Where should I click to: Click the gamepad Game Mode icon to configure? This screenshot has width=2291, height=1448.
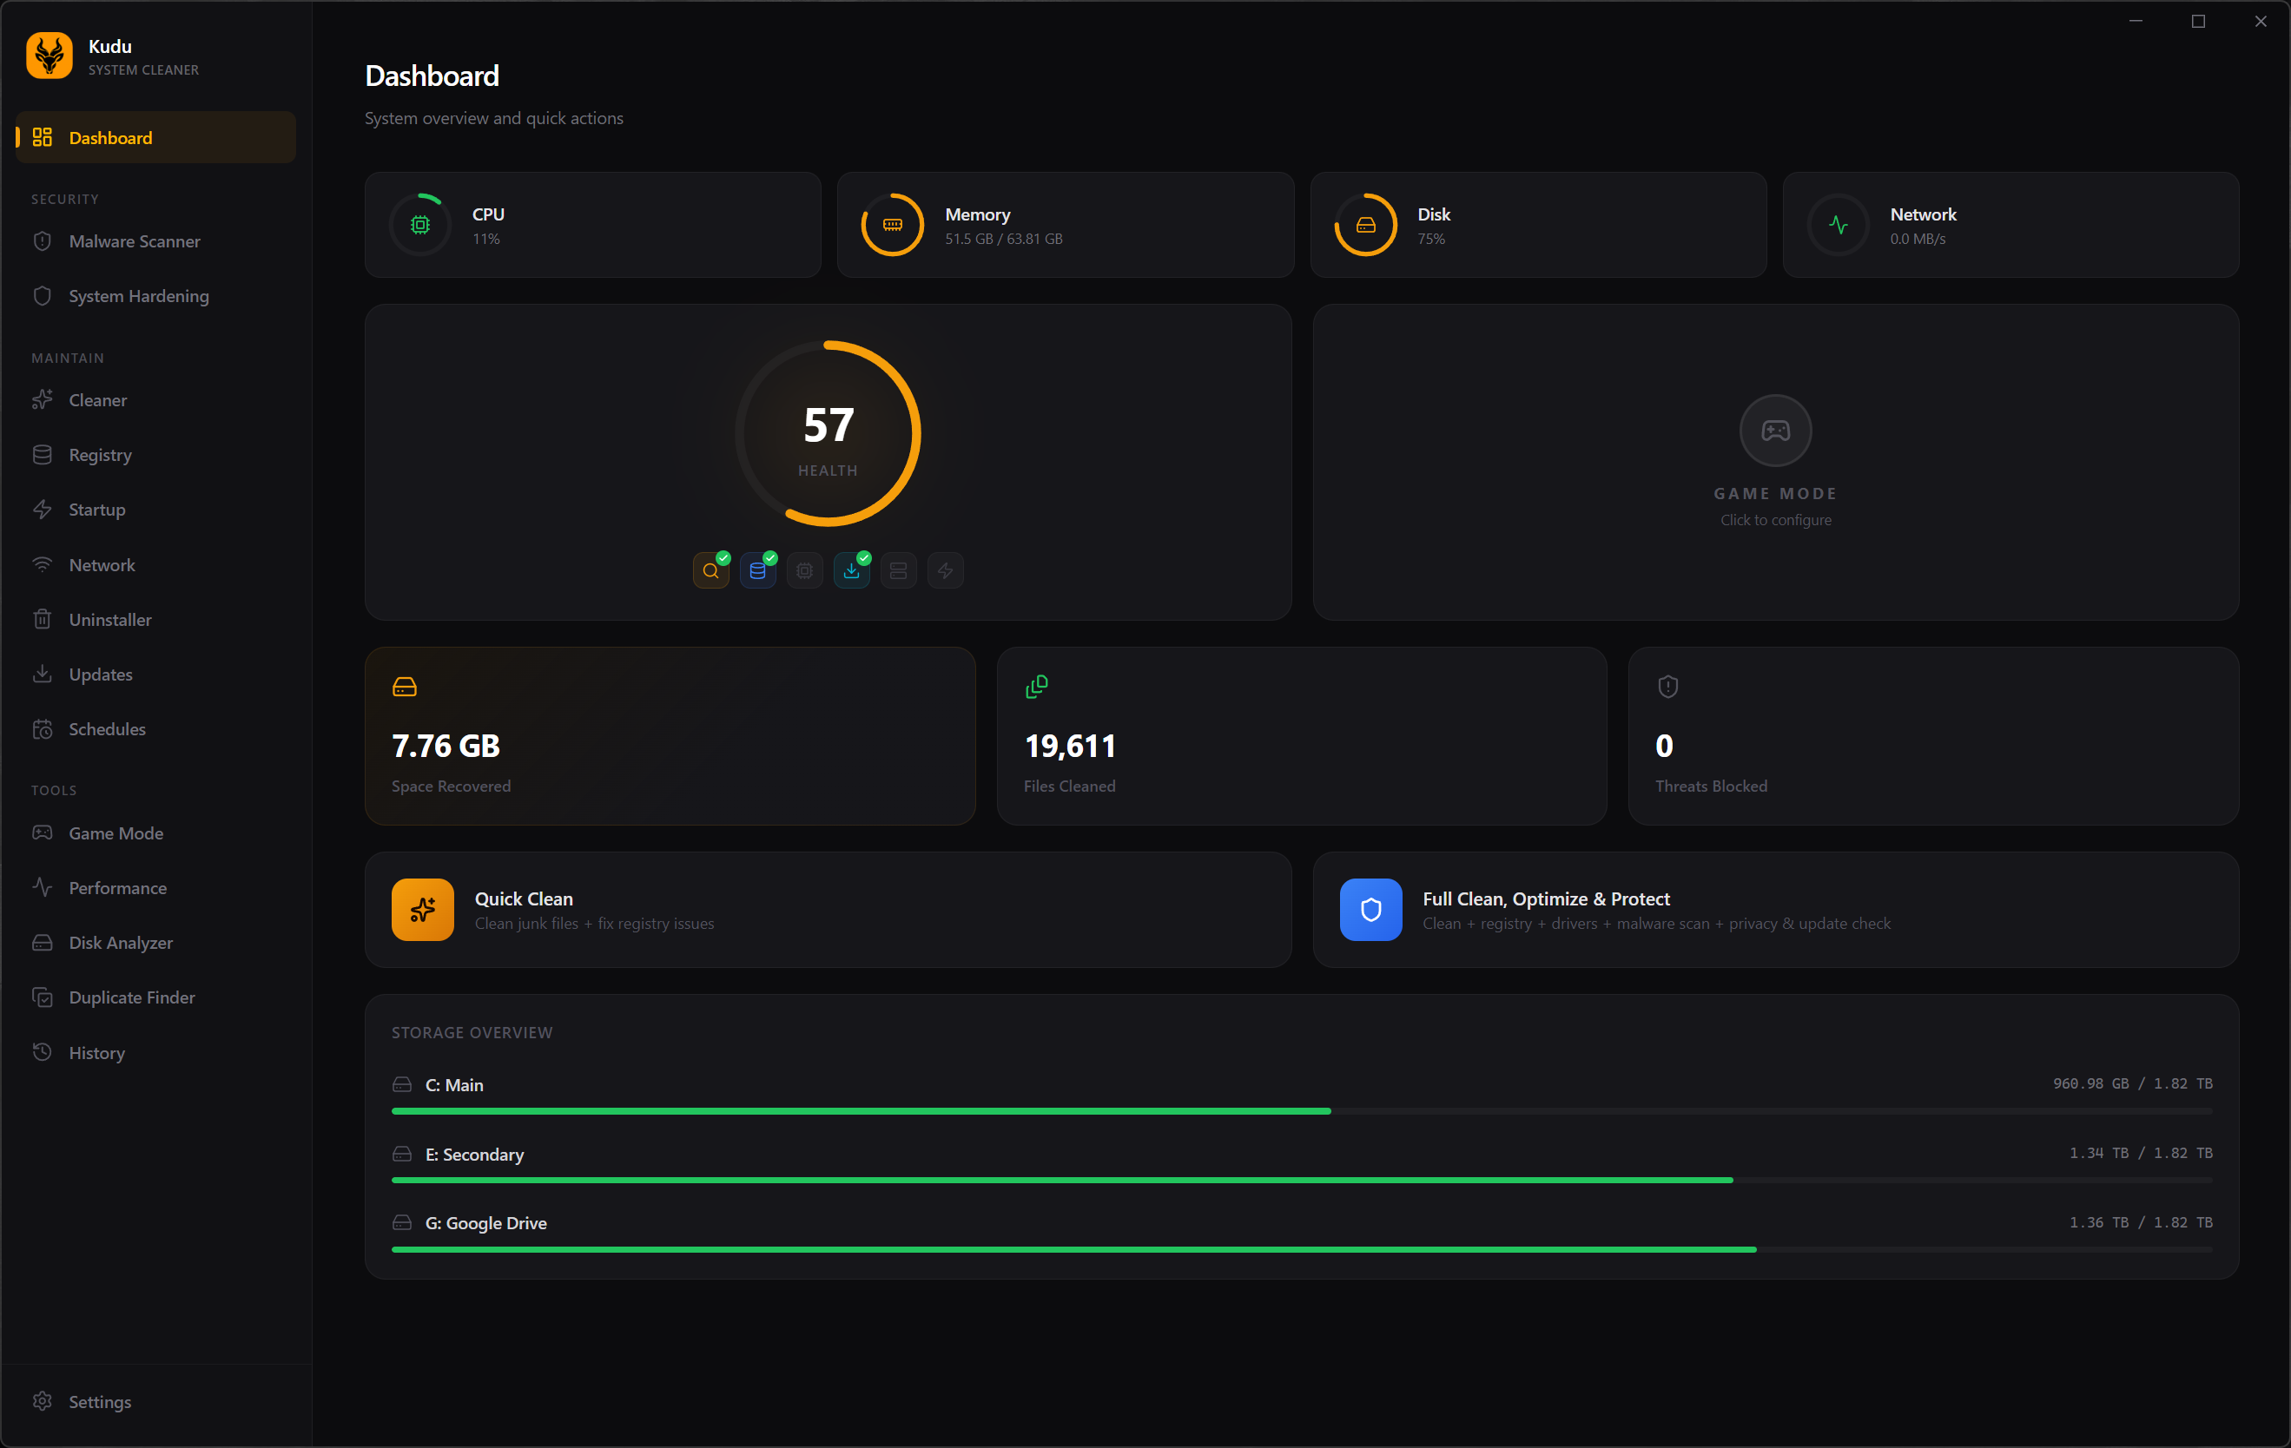(1774, 431)
